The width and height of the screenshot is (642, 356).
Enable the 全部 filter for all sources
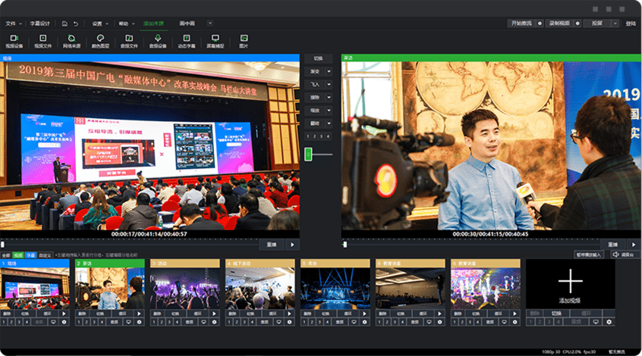click(x=6, y=255)
